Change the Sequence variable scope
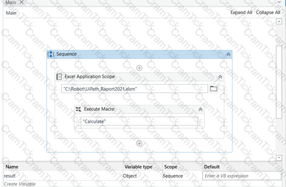286x187 pixels. 173,176
